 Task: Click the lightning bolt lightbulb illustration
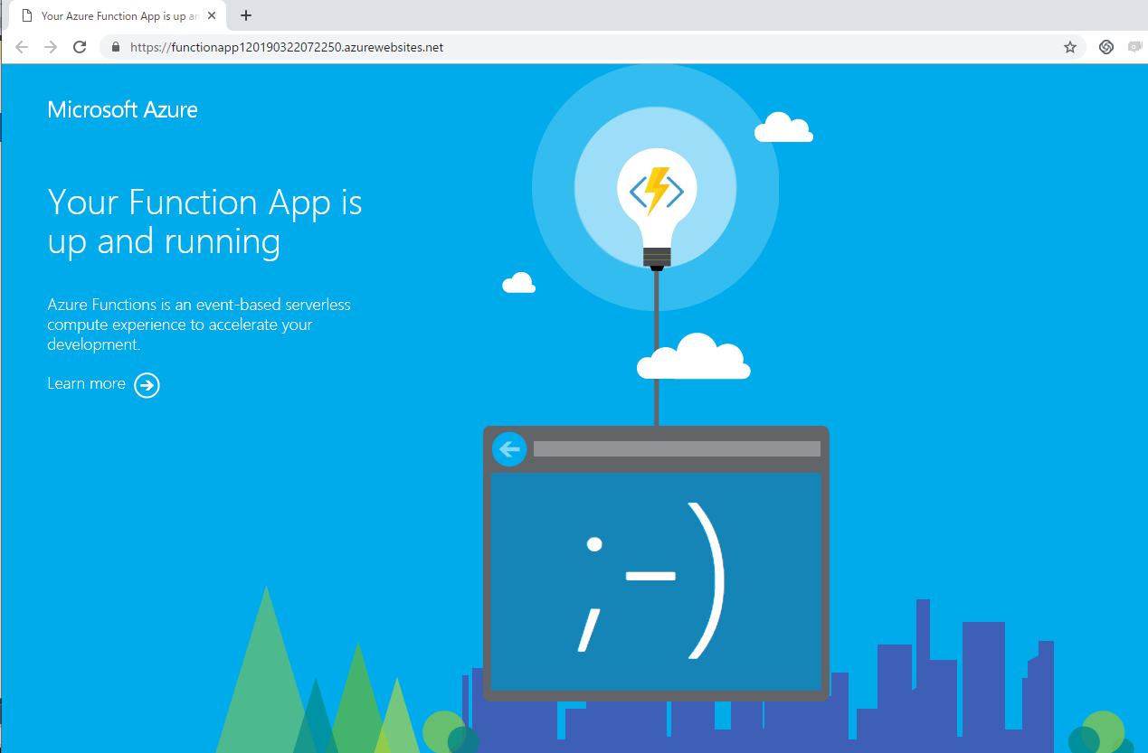click(x=655, y=187)
